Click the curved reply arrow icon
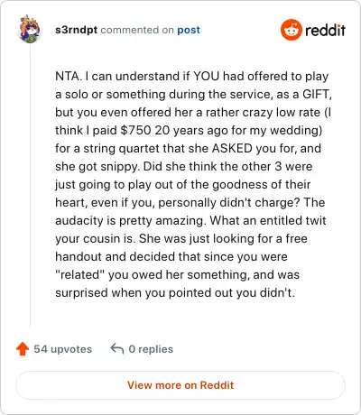The width and height of the screenshot is (361, 415). coord(117,349)
